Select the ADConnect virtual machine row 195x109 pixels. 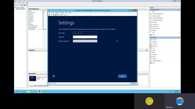point(37,13)
